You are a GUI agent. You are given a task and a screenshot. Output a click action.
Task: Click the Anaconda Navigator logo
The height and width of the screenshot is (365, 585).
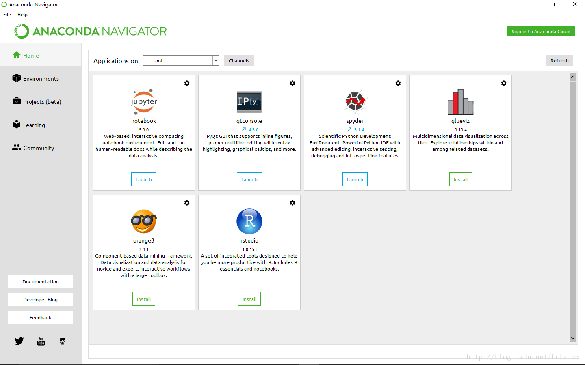(x=91, y=31)
